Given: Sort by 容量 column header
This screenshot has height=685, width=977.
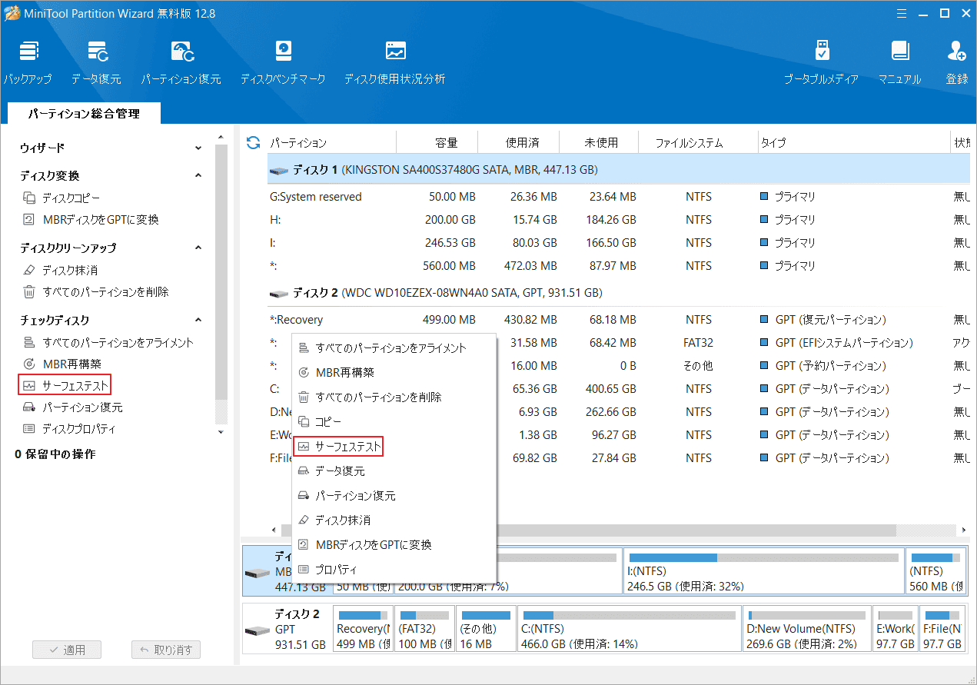Looking at the screenshot, I should coord(437,142).
